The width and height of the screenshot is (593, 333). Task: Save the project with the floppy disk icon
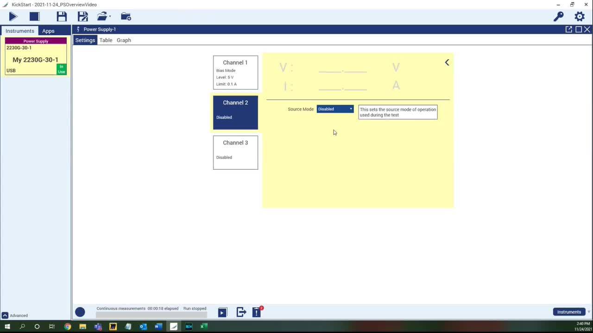coord(62,17)
